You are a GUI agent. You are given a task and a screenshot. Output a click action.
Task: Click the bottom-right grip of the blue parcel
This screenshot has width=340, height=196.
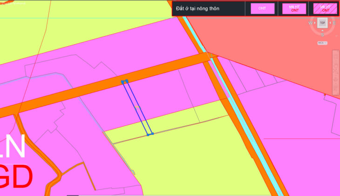(152, 134)
